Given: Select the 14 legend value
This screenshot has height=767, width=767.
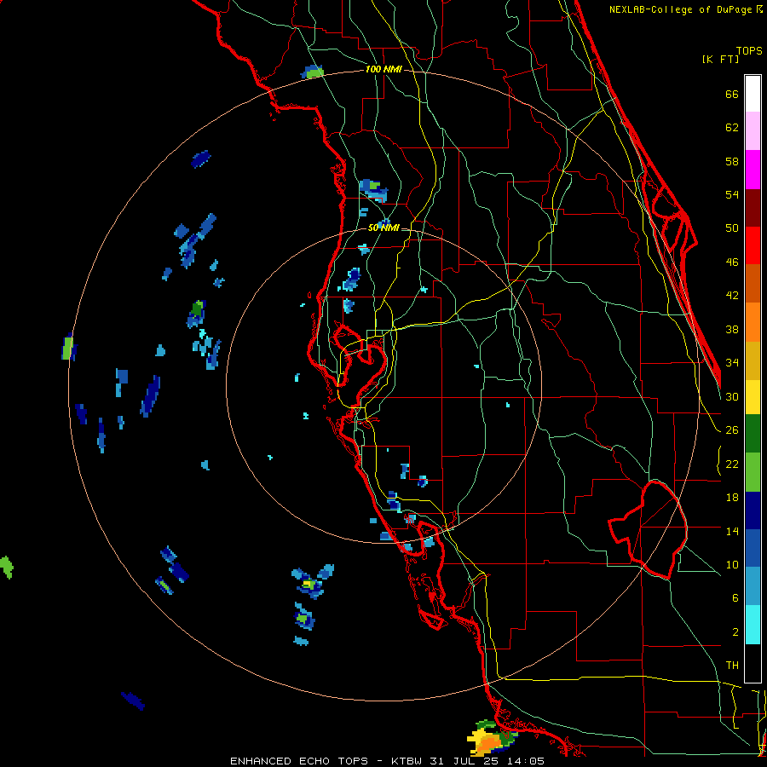Looking at the screenshot, I should [732, 531].
